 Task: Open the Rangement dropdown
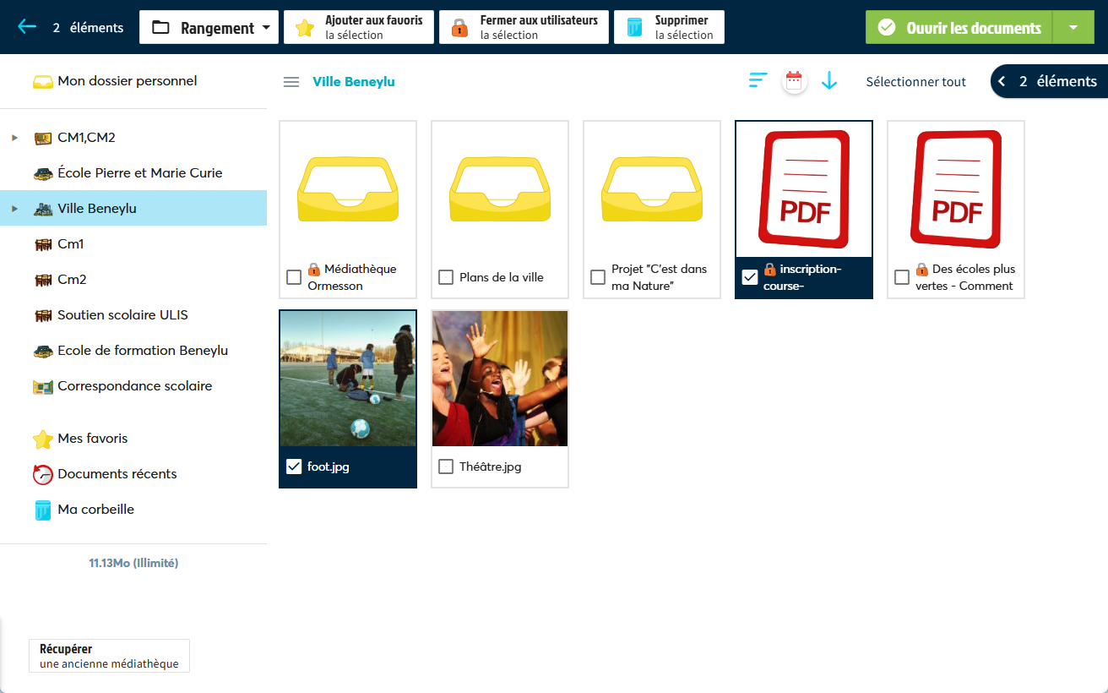tap(209, 27)
